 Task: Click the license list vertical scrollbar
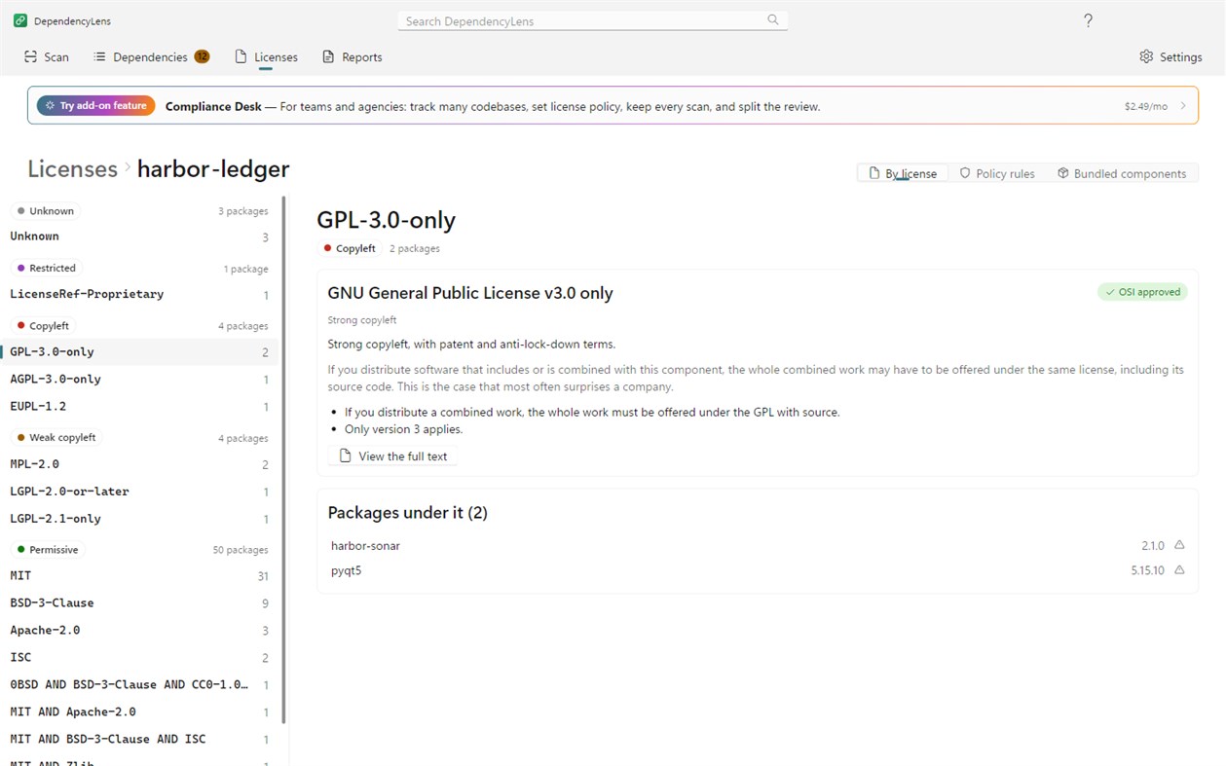pyautogui.click(x=284, y=459)
